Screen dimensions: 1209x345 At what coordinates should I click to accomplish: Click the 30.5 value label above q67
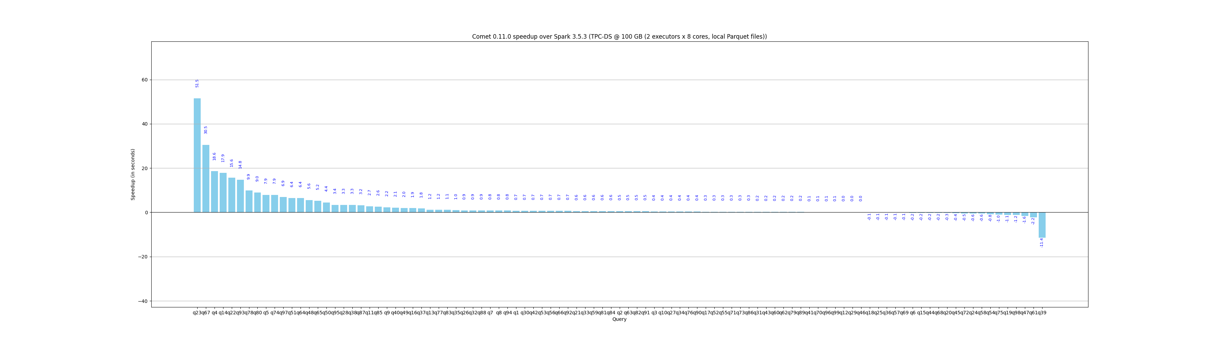point(206,130)
